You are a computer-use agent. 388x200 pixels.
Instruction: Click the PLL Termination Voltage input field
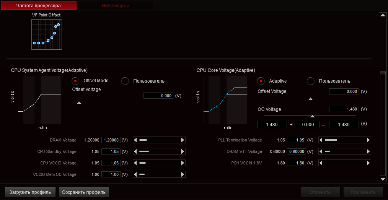coord(297,140)
